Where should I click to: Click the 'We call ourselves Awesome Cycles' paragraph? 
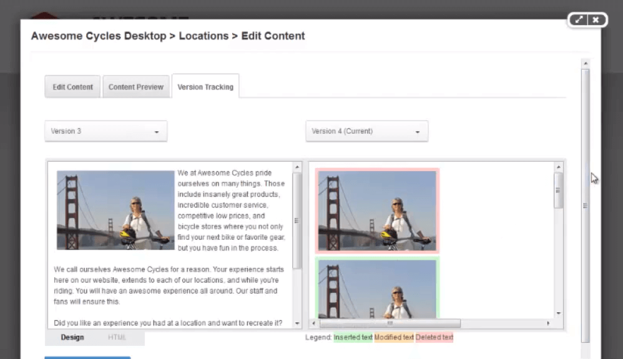169,285
